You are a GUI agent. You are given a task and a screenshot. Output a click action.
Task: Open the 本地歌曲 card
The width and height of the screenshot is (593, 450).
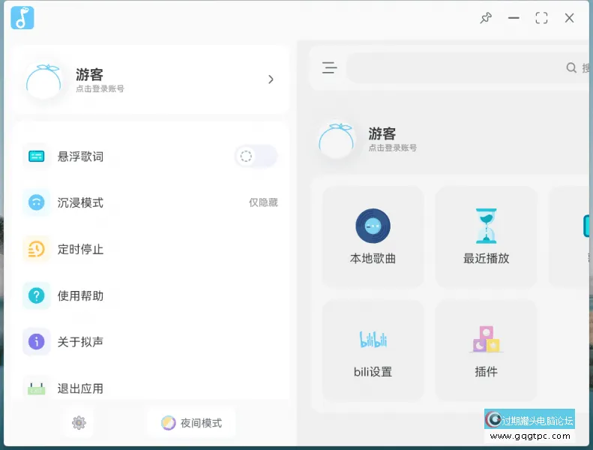(x=373, y=237)
